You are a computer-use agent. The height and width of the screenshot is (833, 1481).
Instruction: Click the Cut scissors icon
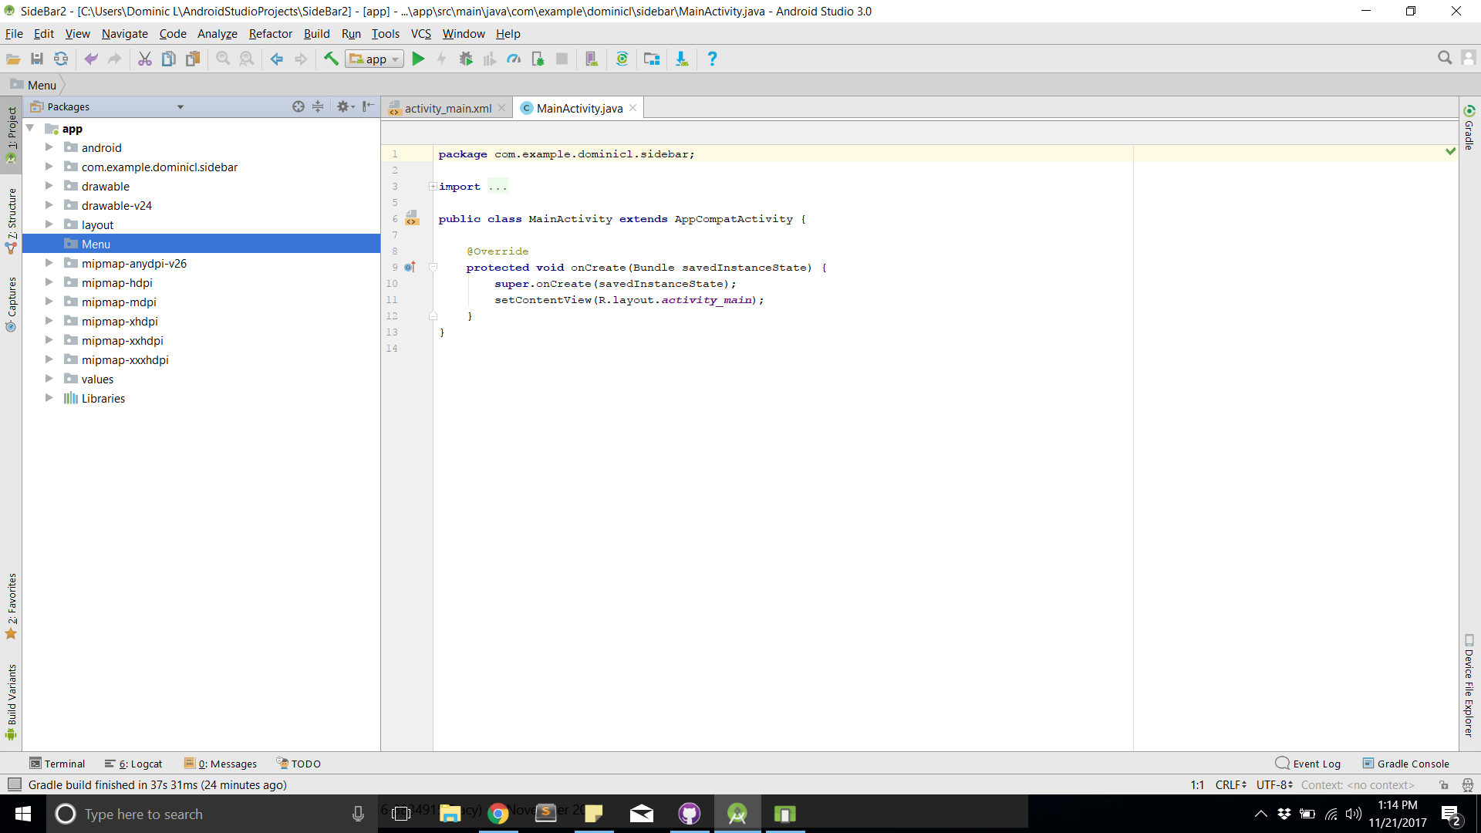pos(144,59)
